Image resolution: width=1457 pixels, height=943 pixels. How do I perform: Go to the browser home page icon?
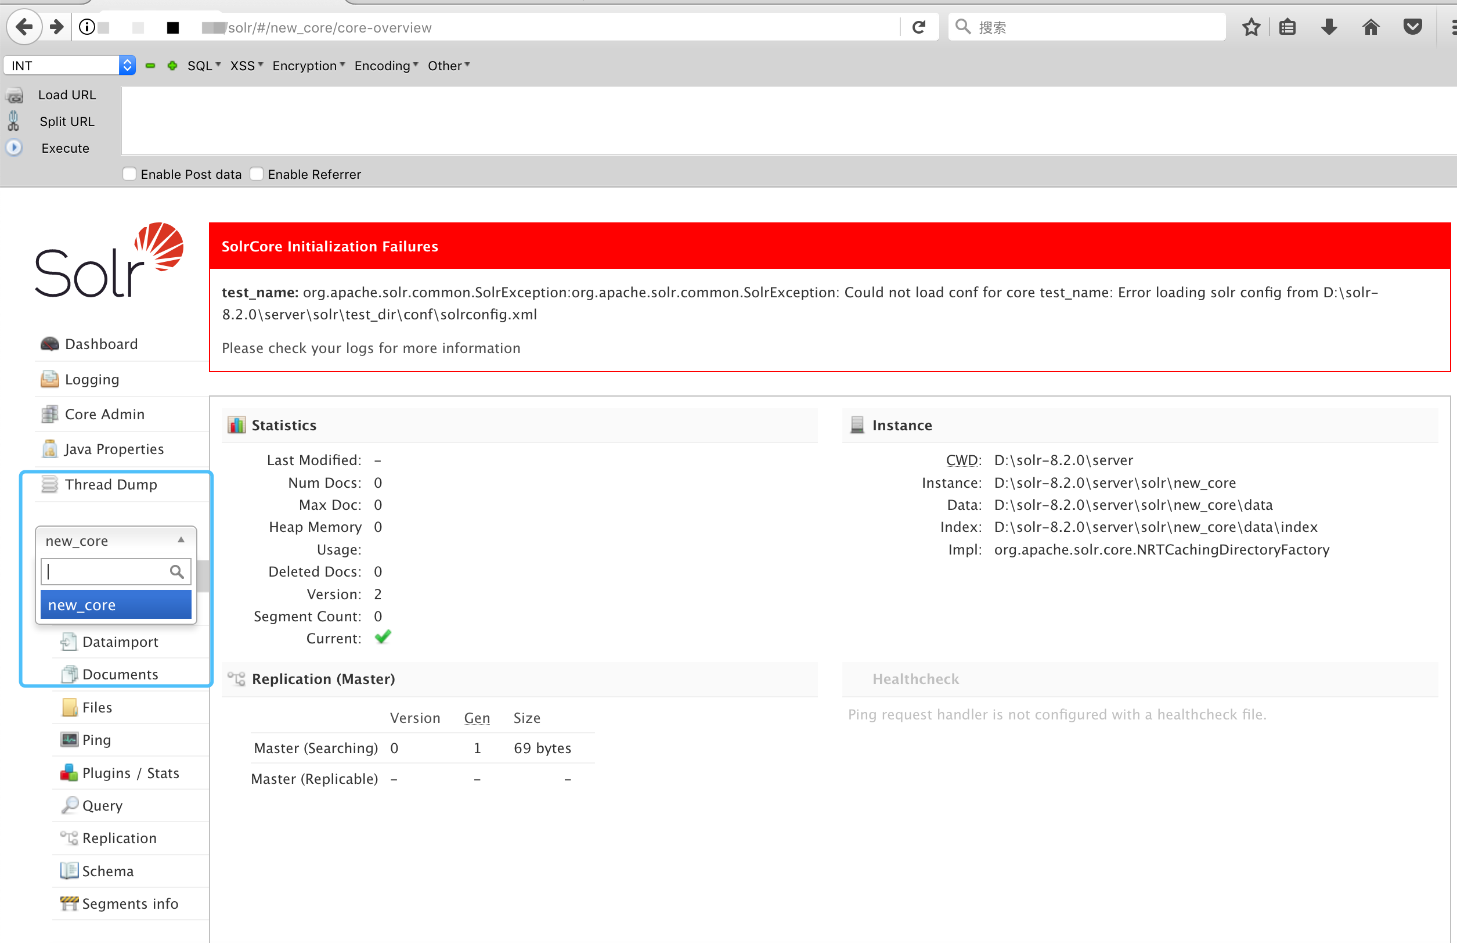pos(1370,27)
